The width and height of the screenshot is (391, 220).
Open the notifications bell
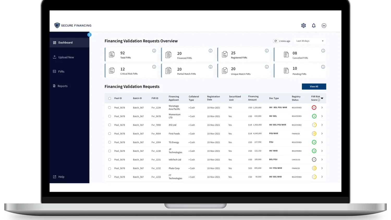click(314, 25)
